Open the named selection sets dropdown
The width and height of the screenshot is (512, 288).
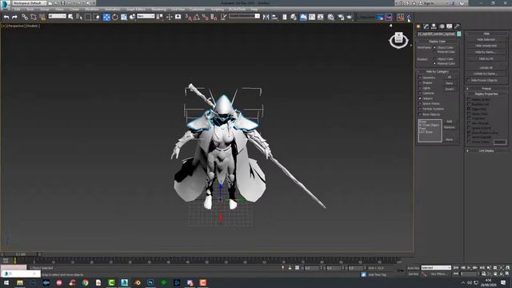[x=244, y=16]
